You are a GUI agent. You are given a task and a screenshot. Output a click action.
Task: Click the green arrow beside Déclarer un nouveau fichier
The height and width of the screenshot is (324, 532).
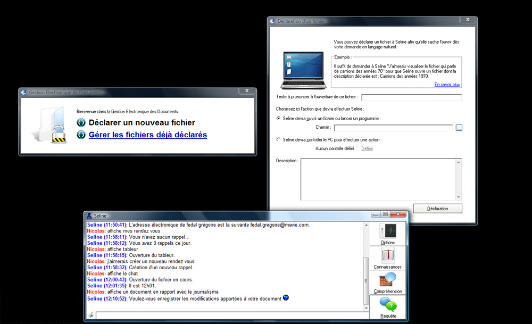[81, 122]
